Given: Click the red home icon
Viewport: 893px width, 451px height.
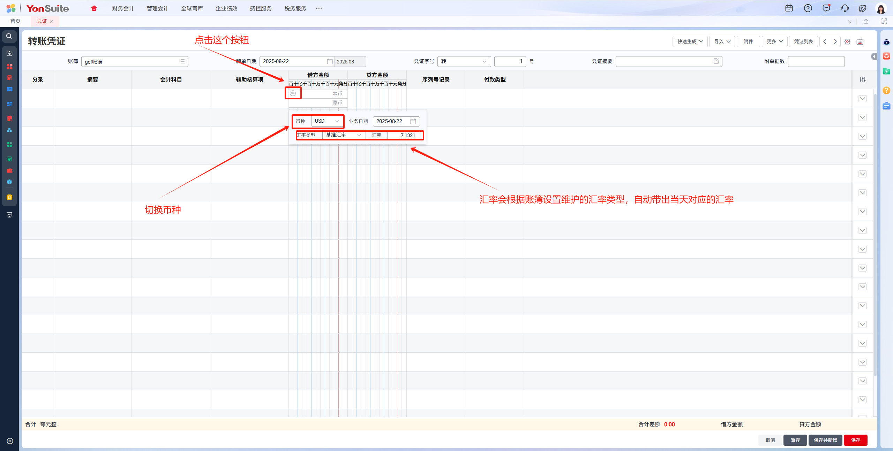Looking at the screenshot, I should click(x=94, y=8).
